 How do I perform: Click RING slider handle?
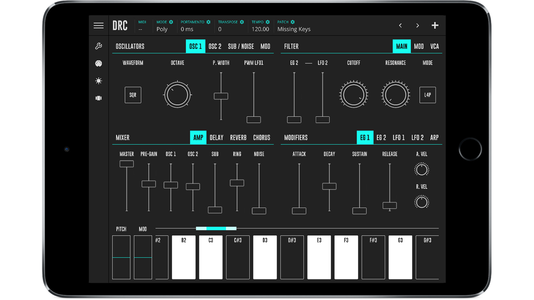click(237, 183)
